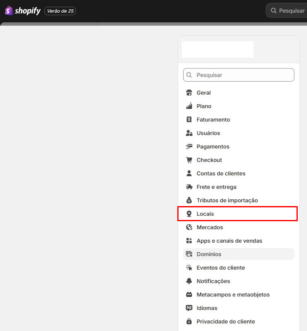Click the Faturamento receipt icon
307x331 pixels.
pyautogui.click(x=189, y=120)
